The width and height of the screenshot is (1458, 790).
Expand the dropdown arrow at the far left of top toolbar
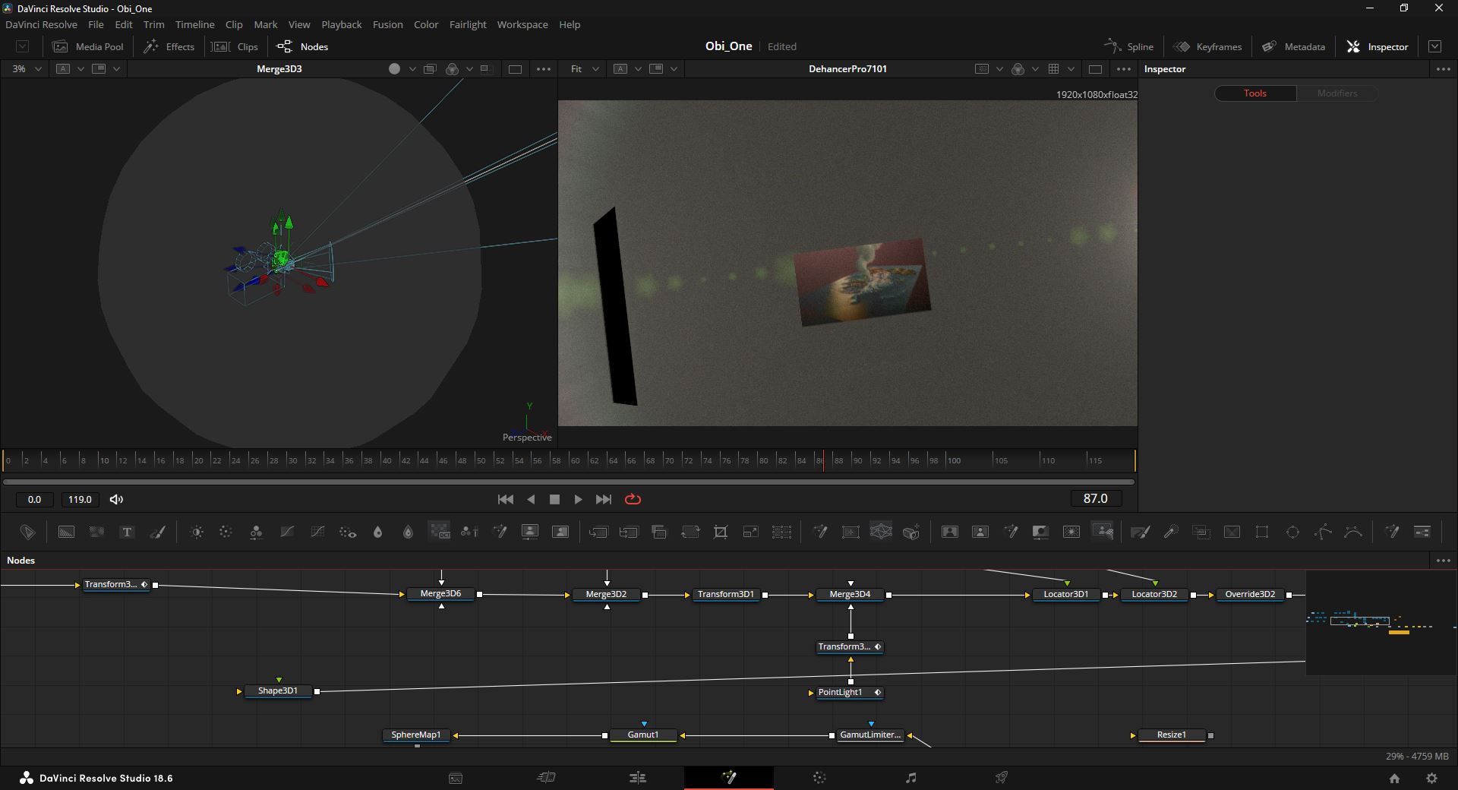23,46
